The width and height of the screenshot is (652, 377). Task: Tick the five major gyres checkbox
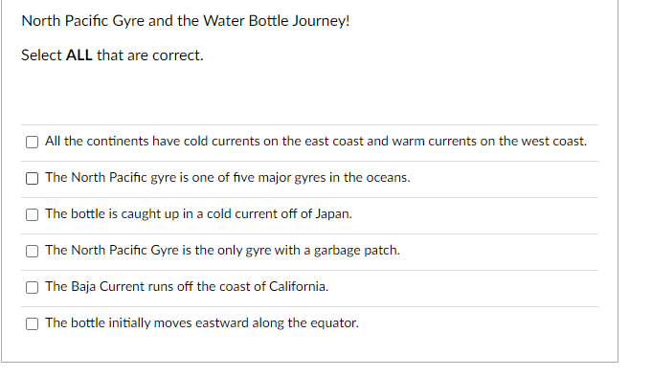[x=32, y=178]
